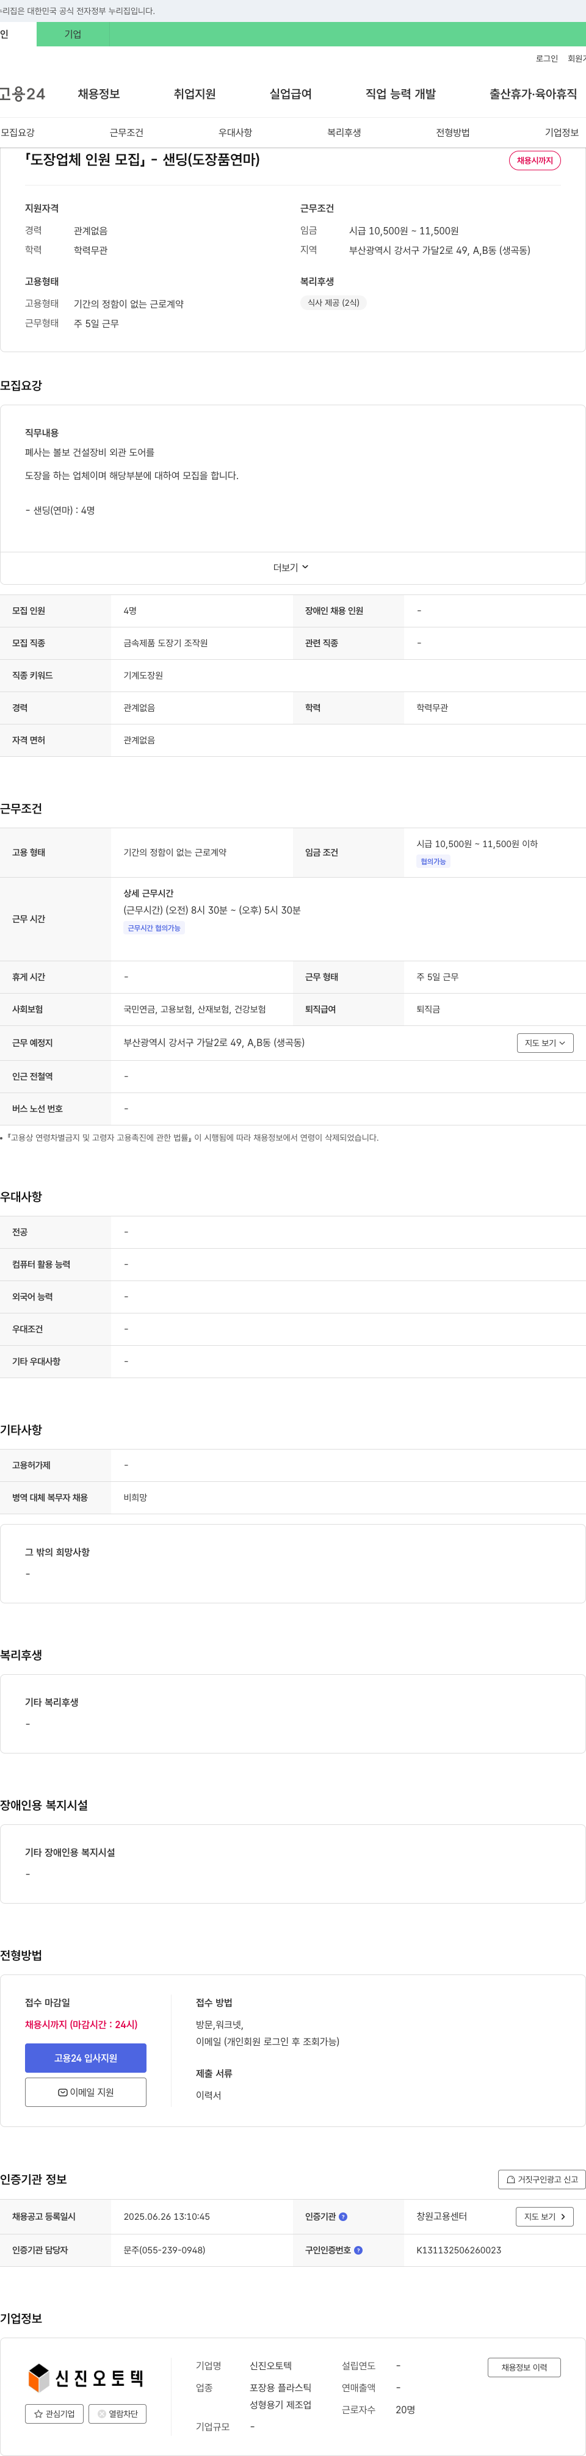Click the 근무시간 협의가능 tag
Viewport: 586px width, 2456px height.
click(154, 928)
